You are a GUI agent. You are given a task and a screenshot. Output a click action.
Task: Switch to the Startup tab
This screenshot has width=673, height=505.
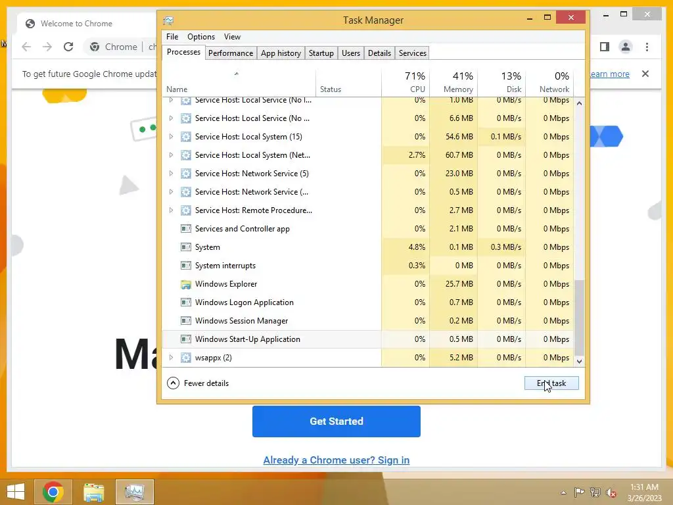pyautogui.click(x=321, y=53)
